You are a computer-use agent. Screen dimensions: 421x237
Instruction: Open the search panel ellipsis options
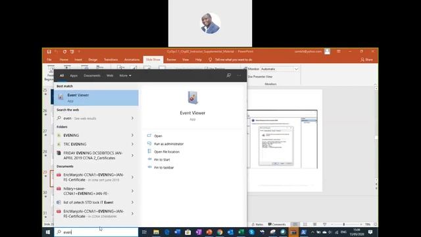pos(239,76)
